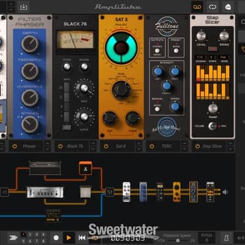Select track 1 in recorder

tap(23, 235)
